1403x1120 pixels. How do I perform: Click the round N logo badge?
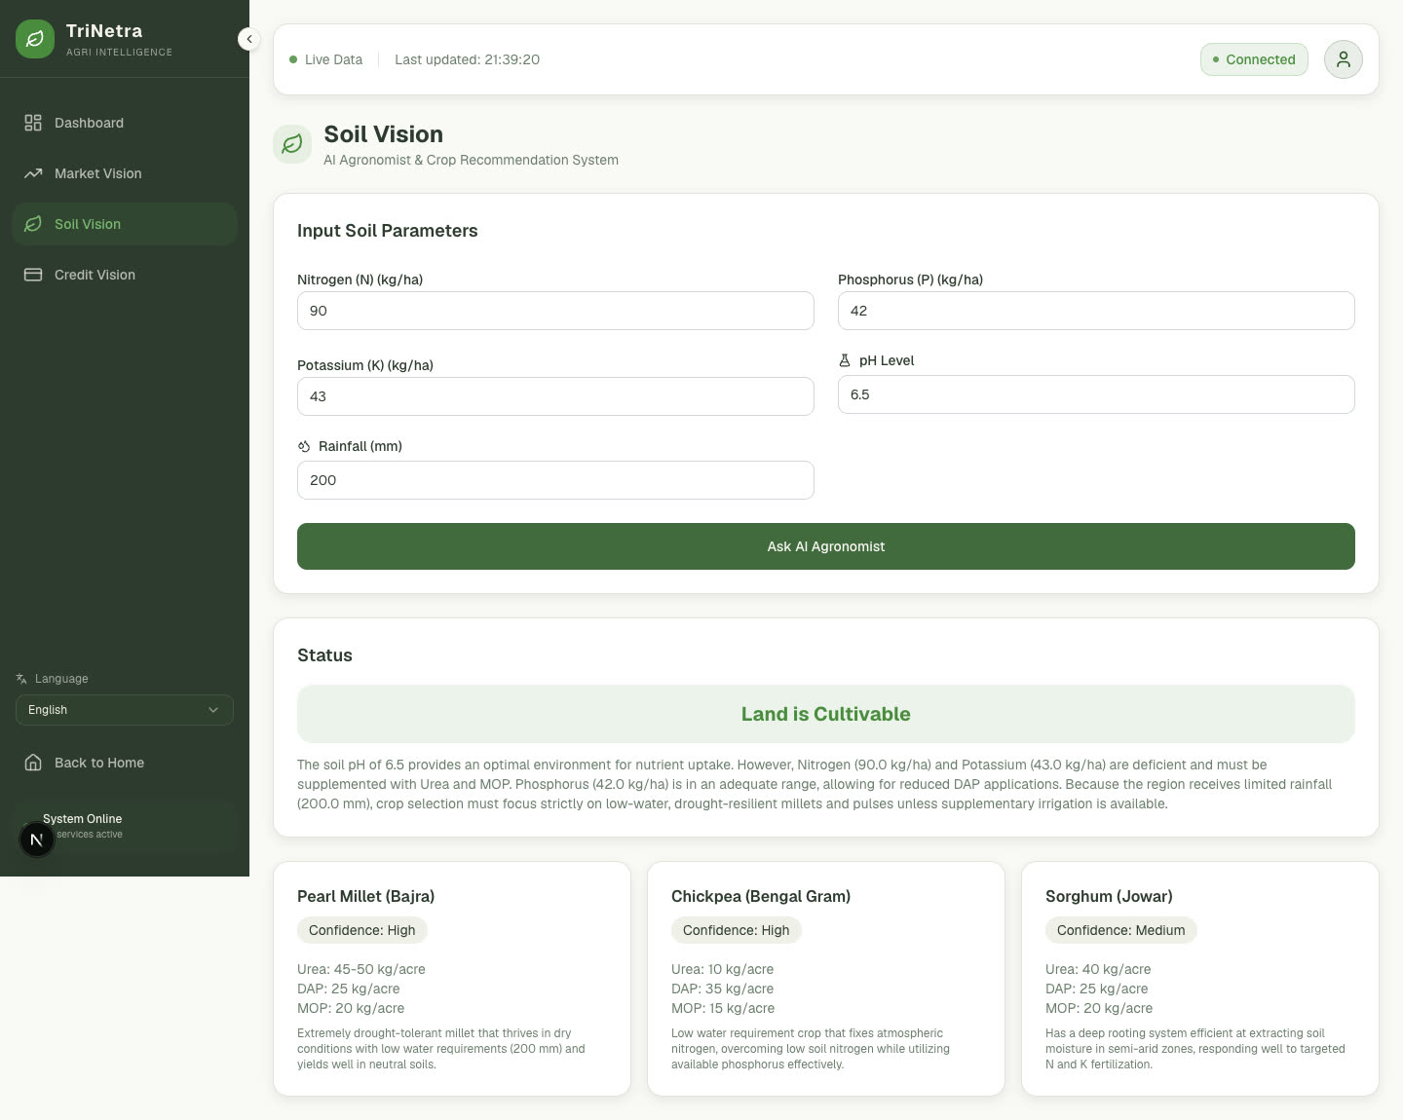(37, 840)
